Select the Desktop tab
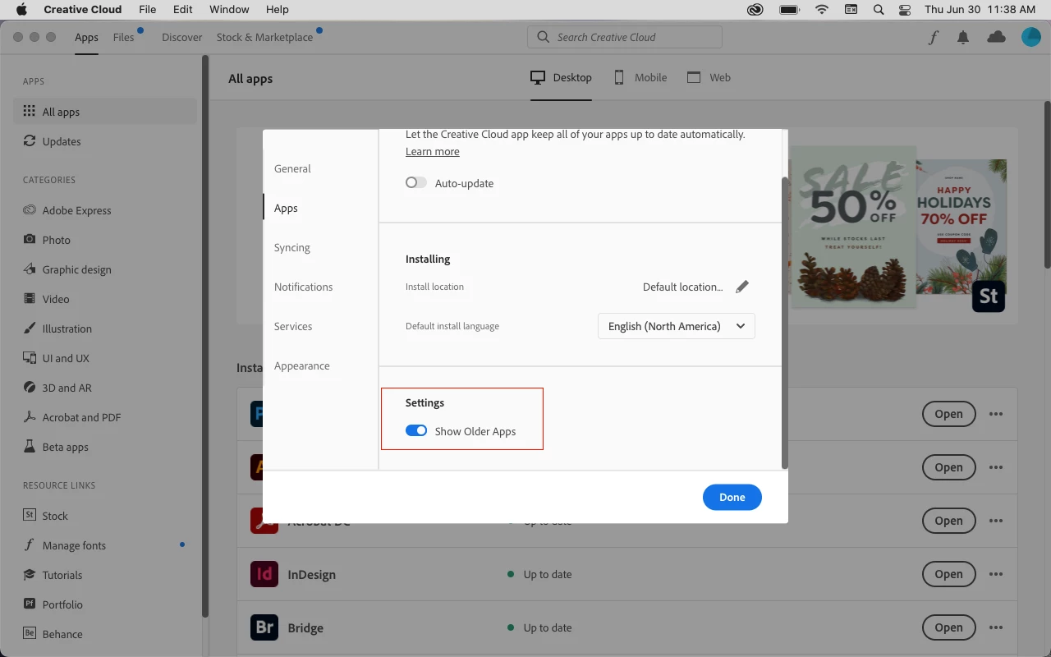Viewport: 1051px width, 657px height. [561, 77]
